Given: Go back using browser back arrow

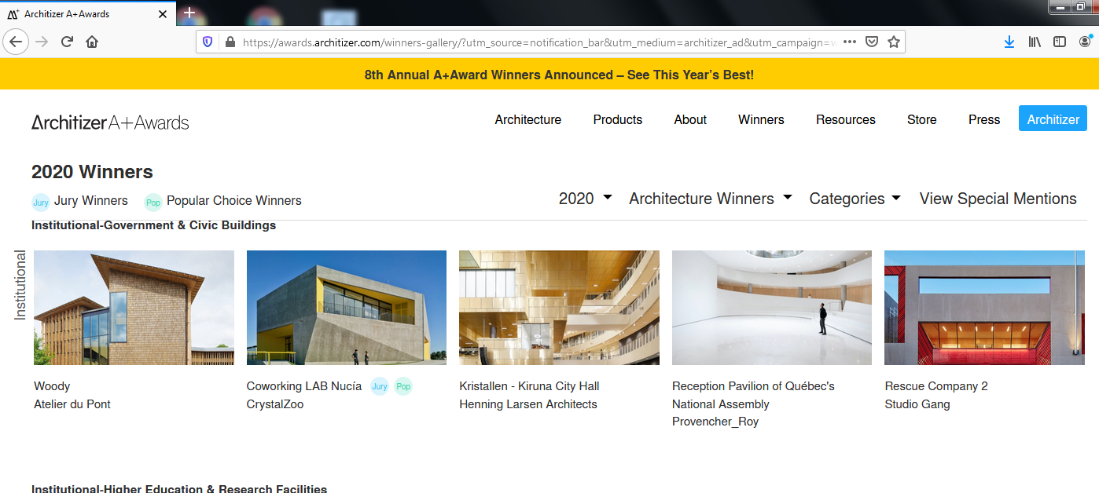Looking at the screenshot, I should (x=16, y=42).
